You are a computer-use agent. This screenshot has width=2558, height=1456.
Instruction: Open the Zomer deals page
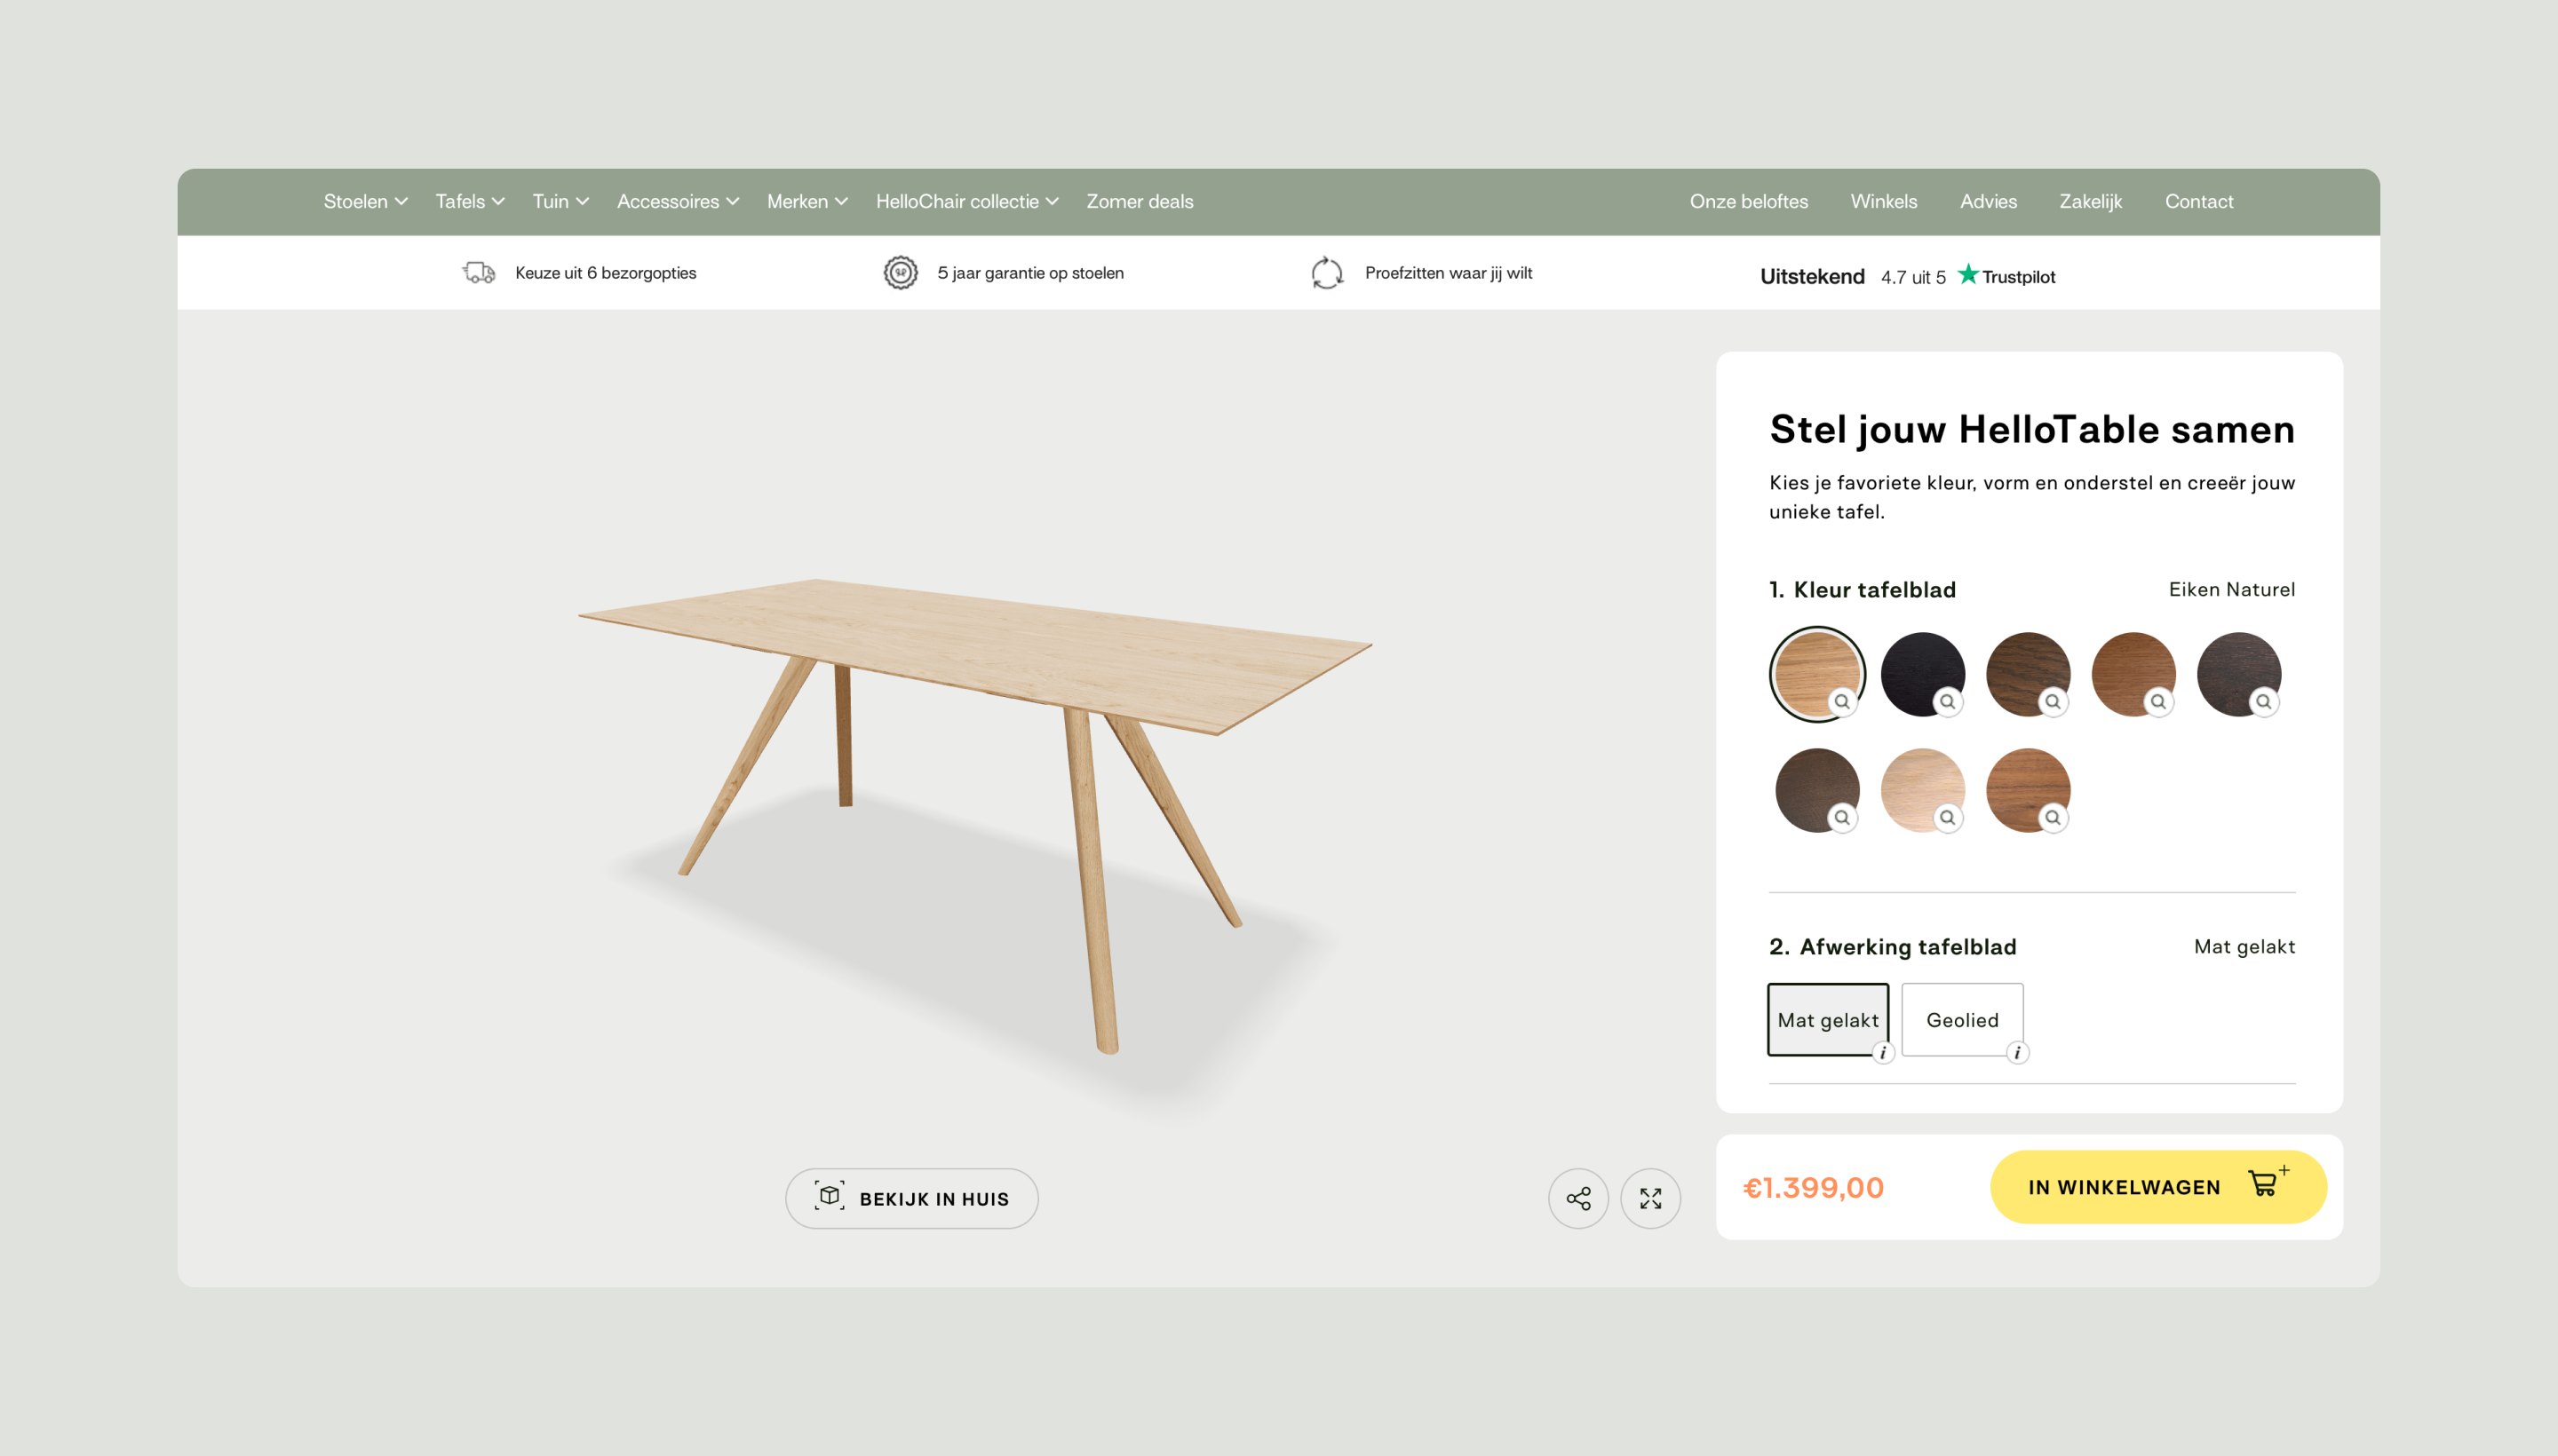tap(1140, 201)
